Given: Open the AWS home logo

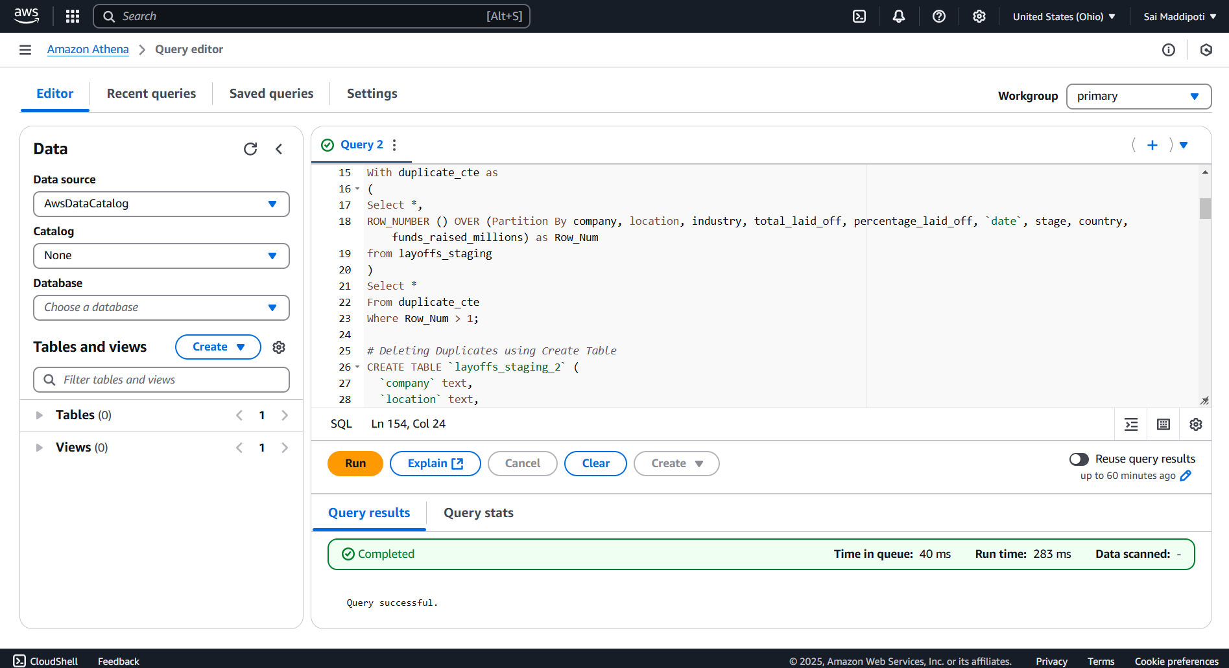Looking at the screenshot, I should (26, 16).
